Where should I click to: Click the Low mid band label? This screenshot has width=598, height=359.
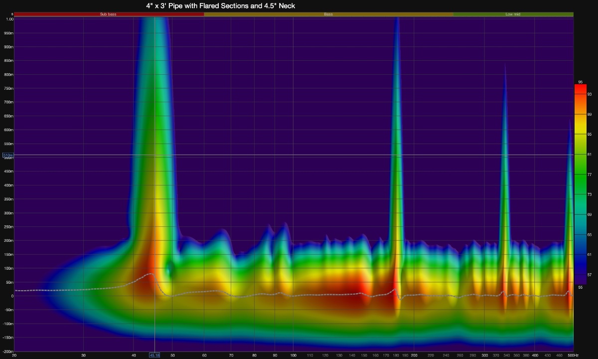(x=513, y=14)
